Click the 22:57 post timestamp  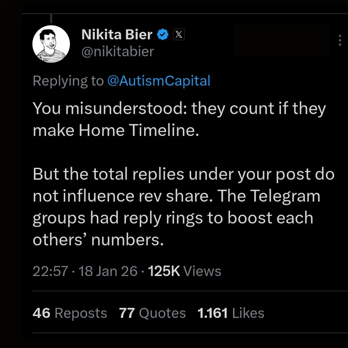pos(50,271)
